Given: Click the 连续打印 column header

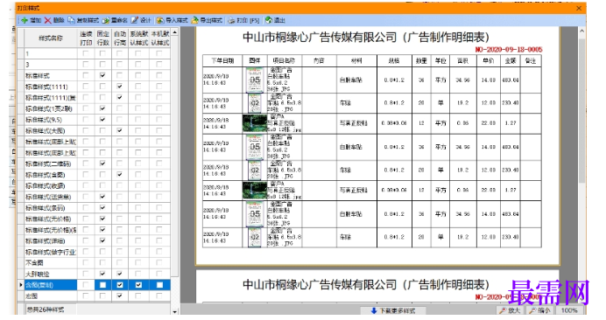Looking at the screenshot, I should click(x=86, y=38).
